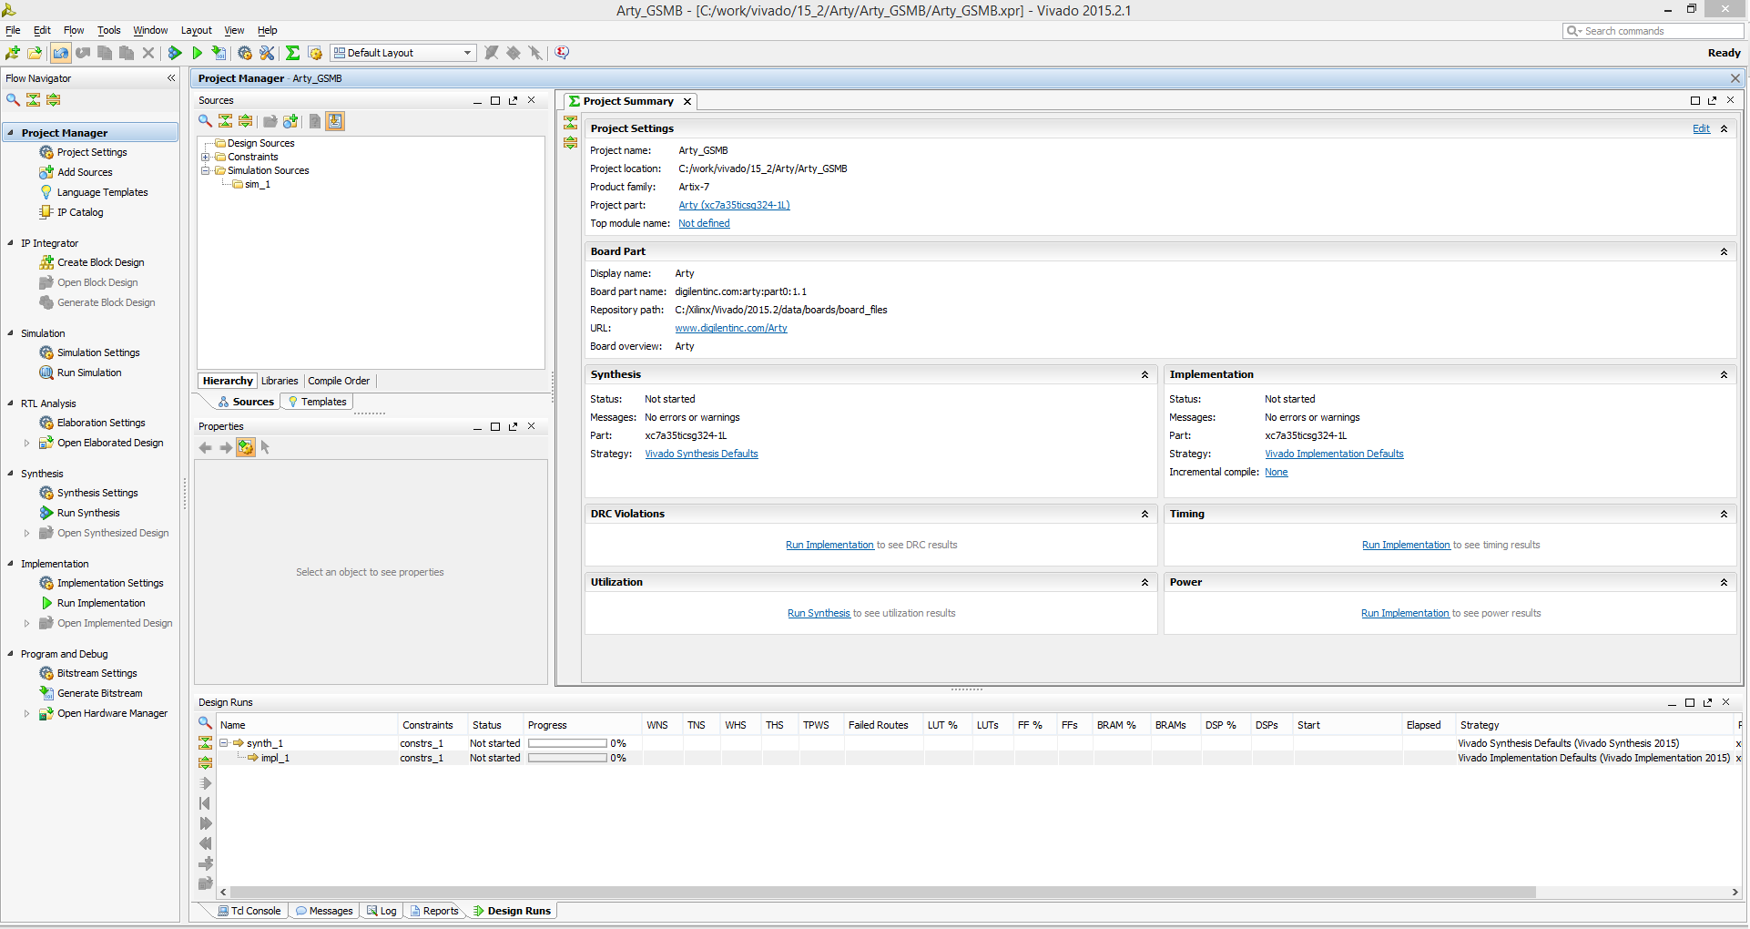This screenshot has width=1750, height=929.
Task: Click the Vivado Synthesis Defaults link
Action: pos(701,454)
